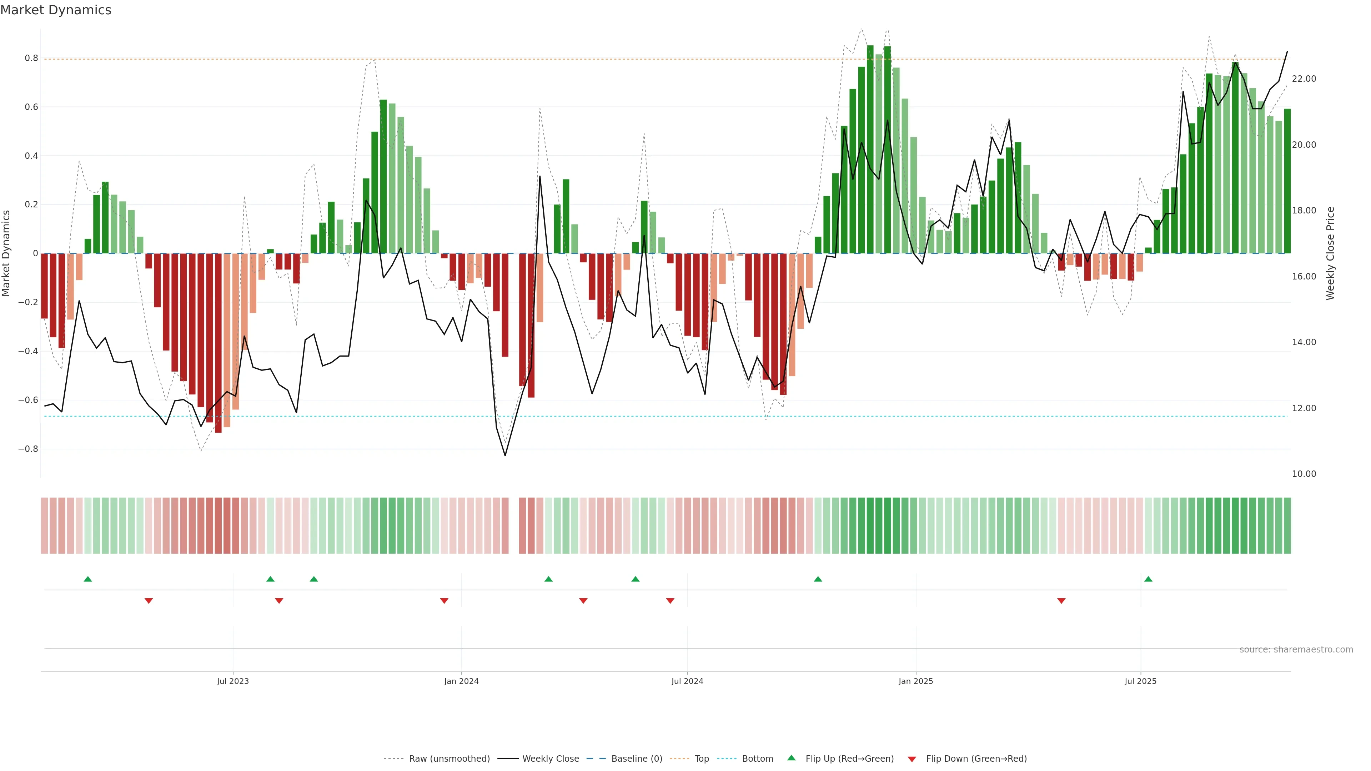The width and height of the screenshot is (1371, 771).
Task: Click the first red flip-down triangle marker
Action: (149, 601)
